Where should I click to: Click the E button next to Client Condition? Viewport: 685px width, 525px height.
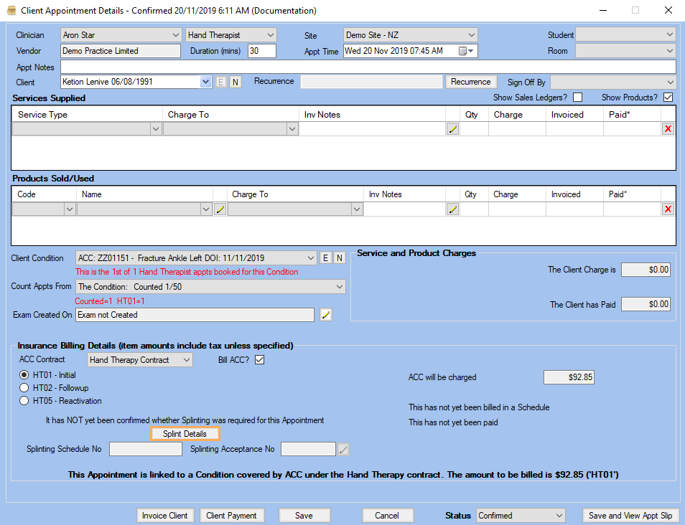click(325, 258)
